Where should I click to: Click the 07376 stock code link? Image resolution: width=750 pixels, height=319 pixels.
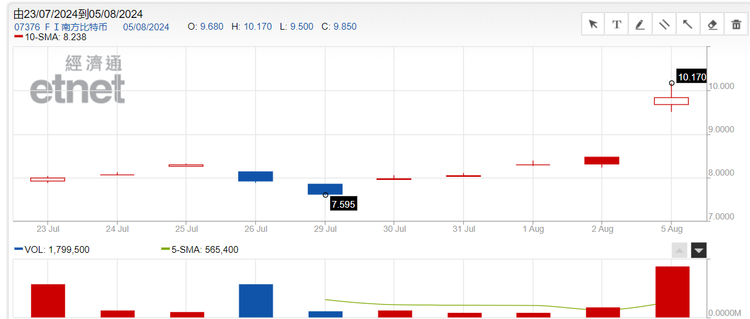27,27
